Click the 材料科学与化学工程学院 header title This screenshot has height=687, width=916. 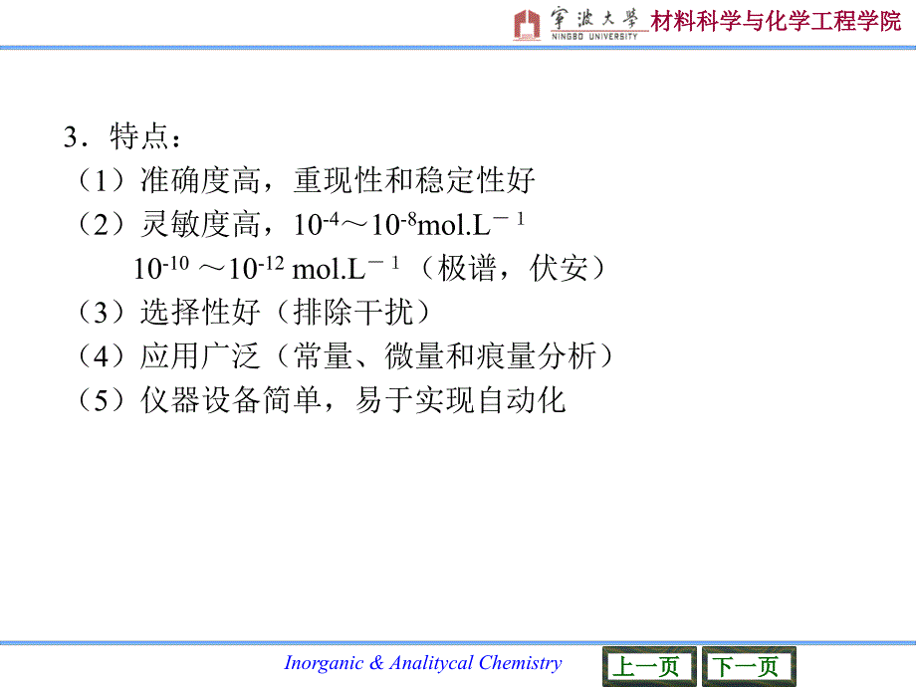[x=776, y=22]
